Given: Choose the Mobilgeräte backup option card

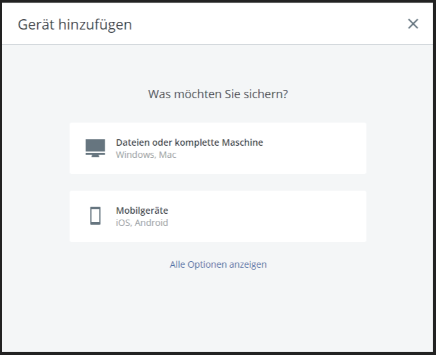Looking at the screenshot, I should pyautogui.click(x=218, y=216).
